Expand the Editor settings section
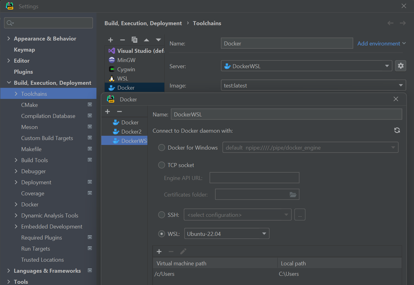 pos(9,61)
